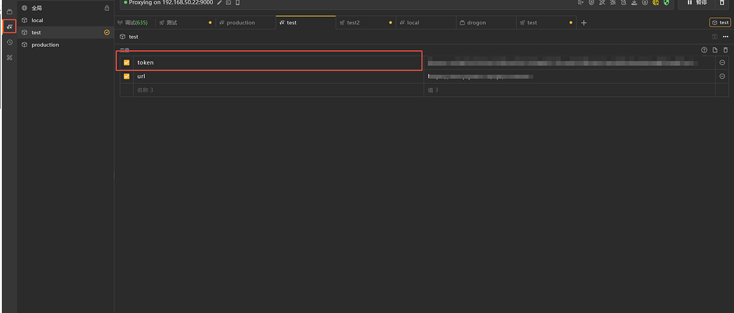Switch to the local tab
This screenshot has width=734, height=313.
(x=426, y=22)
